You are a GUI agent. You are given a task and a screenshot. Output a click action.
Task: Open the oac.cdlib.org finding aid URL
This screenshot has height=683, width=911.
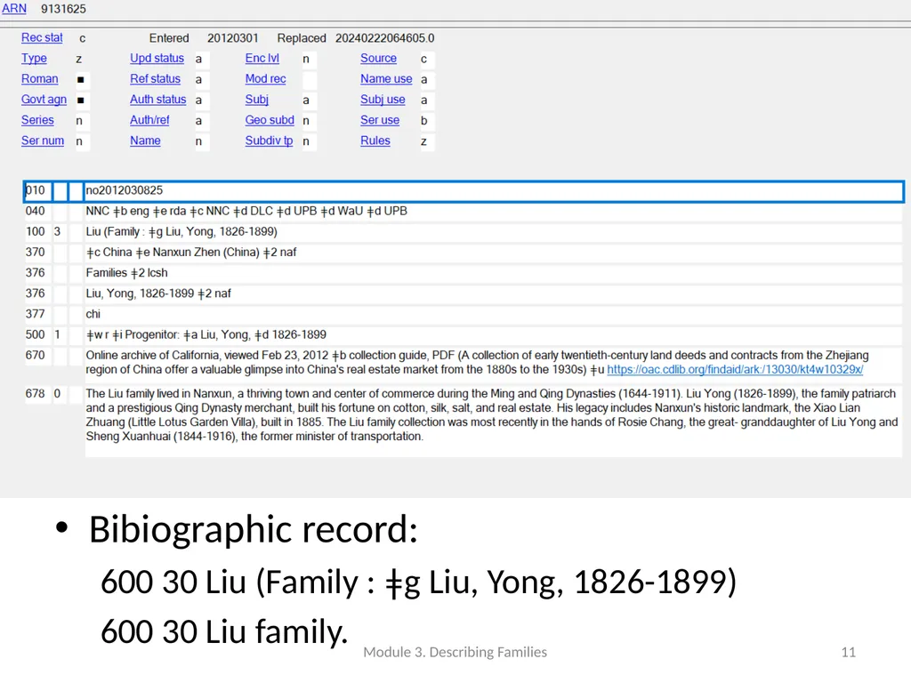coord(735,369)
